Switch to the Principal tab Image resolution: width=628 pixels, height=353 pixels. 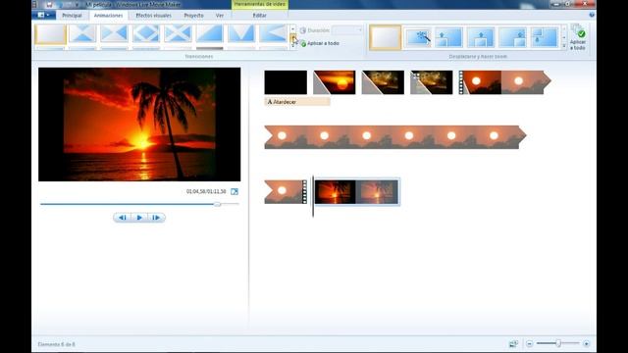click(x=72, y=16)
